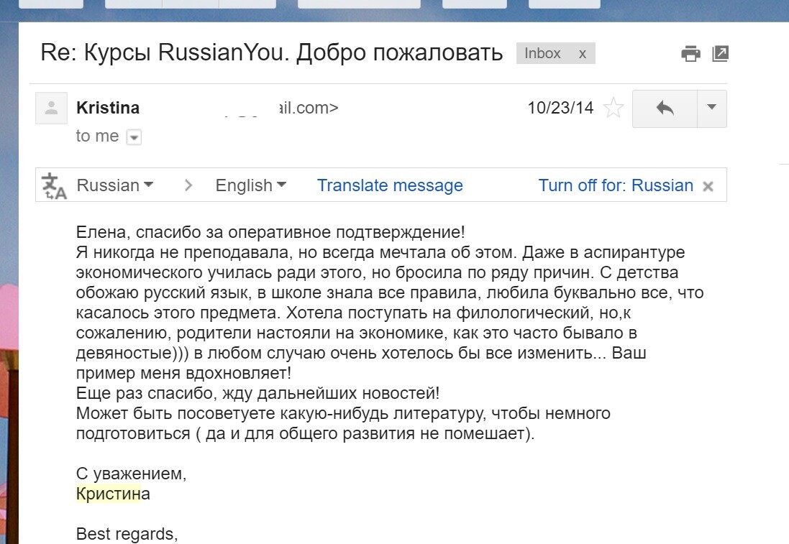Star this message from Kristina
The height and width of the screenshot is (544, 789).
pyautogui.click(x=613, y=108)
